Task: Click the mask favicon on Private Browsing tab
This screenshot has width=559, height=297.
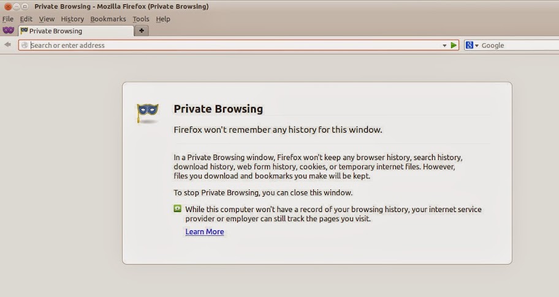Action: (24, 31)
